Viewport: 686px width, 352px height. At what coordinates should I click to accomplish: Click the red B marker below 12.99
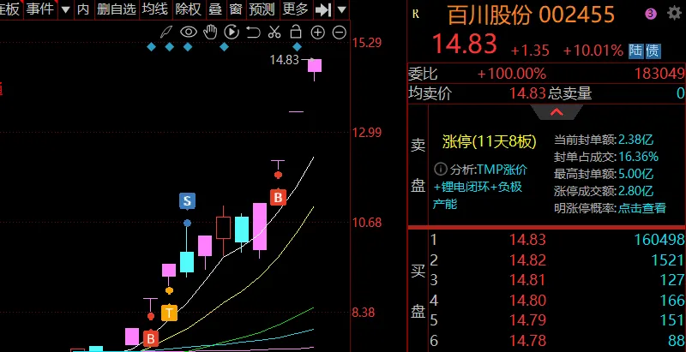(278, 197)
